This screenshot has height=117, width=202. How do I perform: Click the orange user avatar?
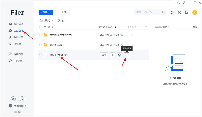click(x=195, y=12)
